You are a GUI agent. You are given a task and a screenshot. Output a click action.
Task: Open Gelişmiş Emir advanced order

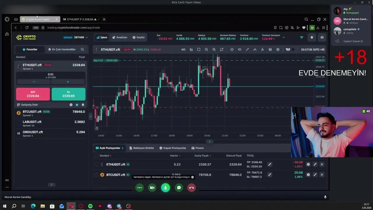[28, 105]
